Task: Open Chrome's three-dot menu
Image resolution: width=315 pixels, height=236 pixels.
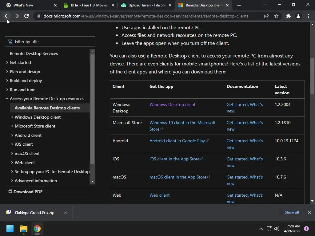Action: pos(308,16)
